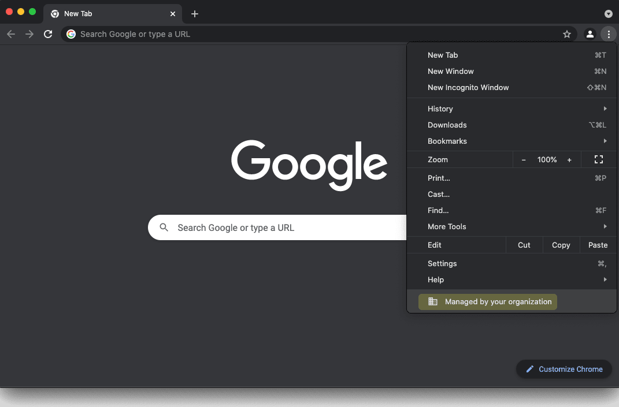Open Find... from menu

(511, 211)
